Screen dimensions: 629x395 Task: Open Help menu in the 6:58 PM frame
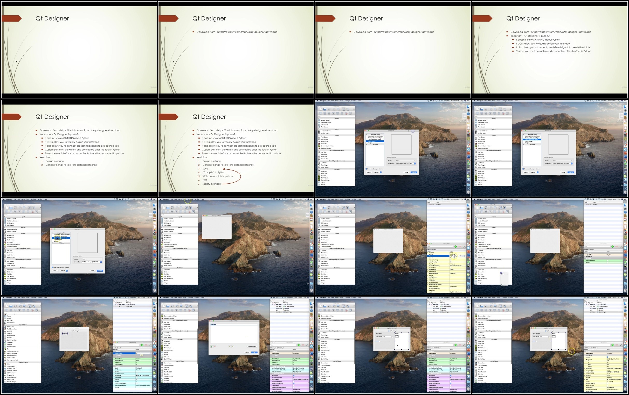click(x=360, y=101)
